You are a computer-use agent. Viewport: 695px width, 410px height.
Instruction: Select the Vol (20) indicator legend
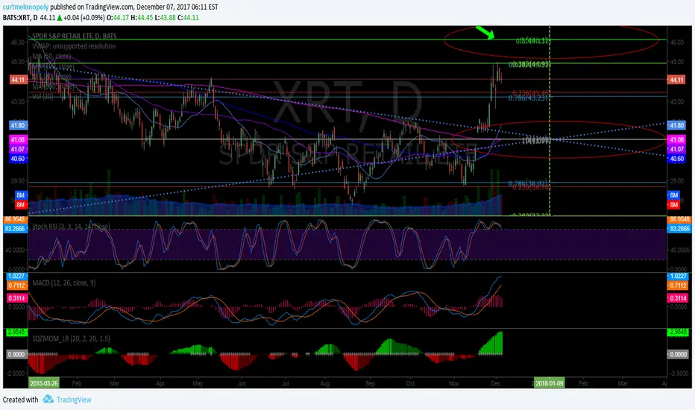click(43, 96)
